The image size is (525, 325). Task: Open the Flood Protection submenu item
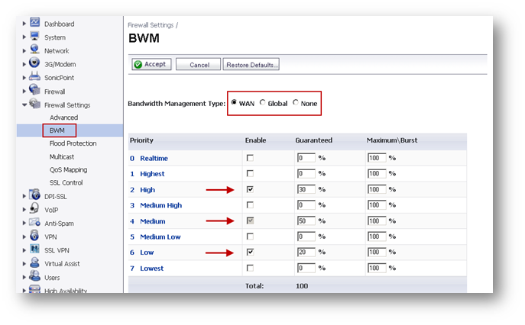tap(73, 143)
